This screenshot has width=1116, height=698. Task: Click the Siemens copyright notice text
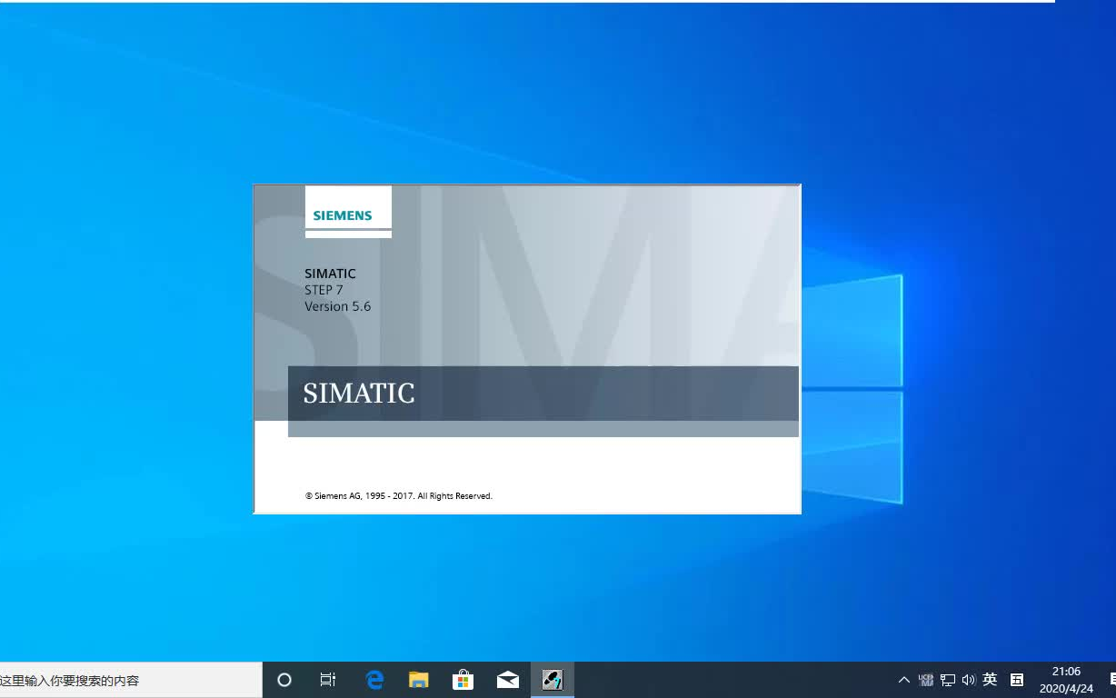(399, 495)
